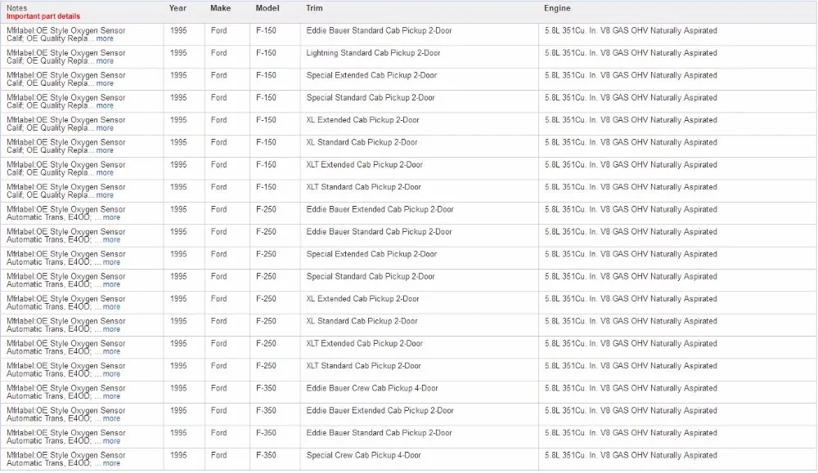Click the Model column header
The width and height of the screenshot is (818, 473).
267,8
